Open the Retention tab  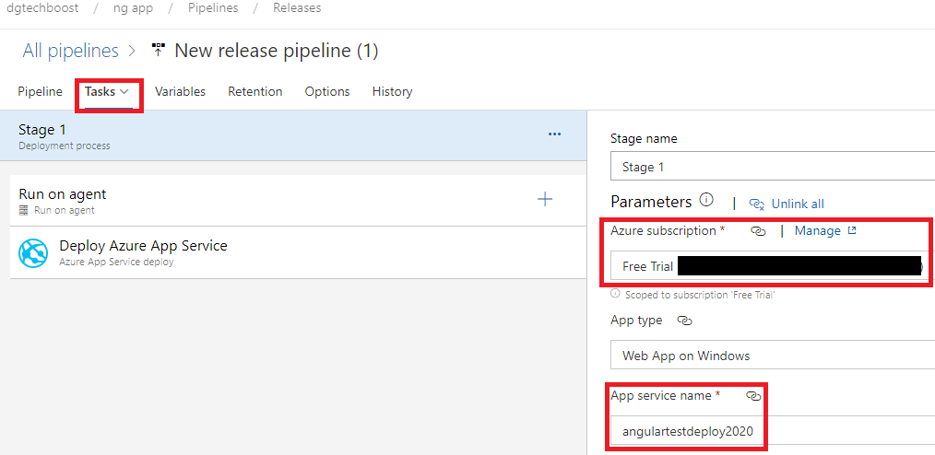coord(254,91)
